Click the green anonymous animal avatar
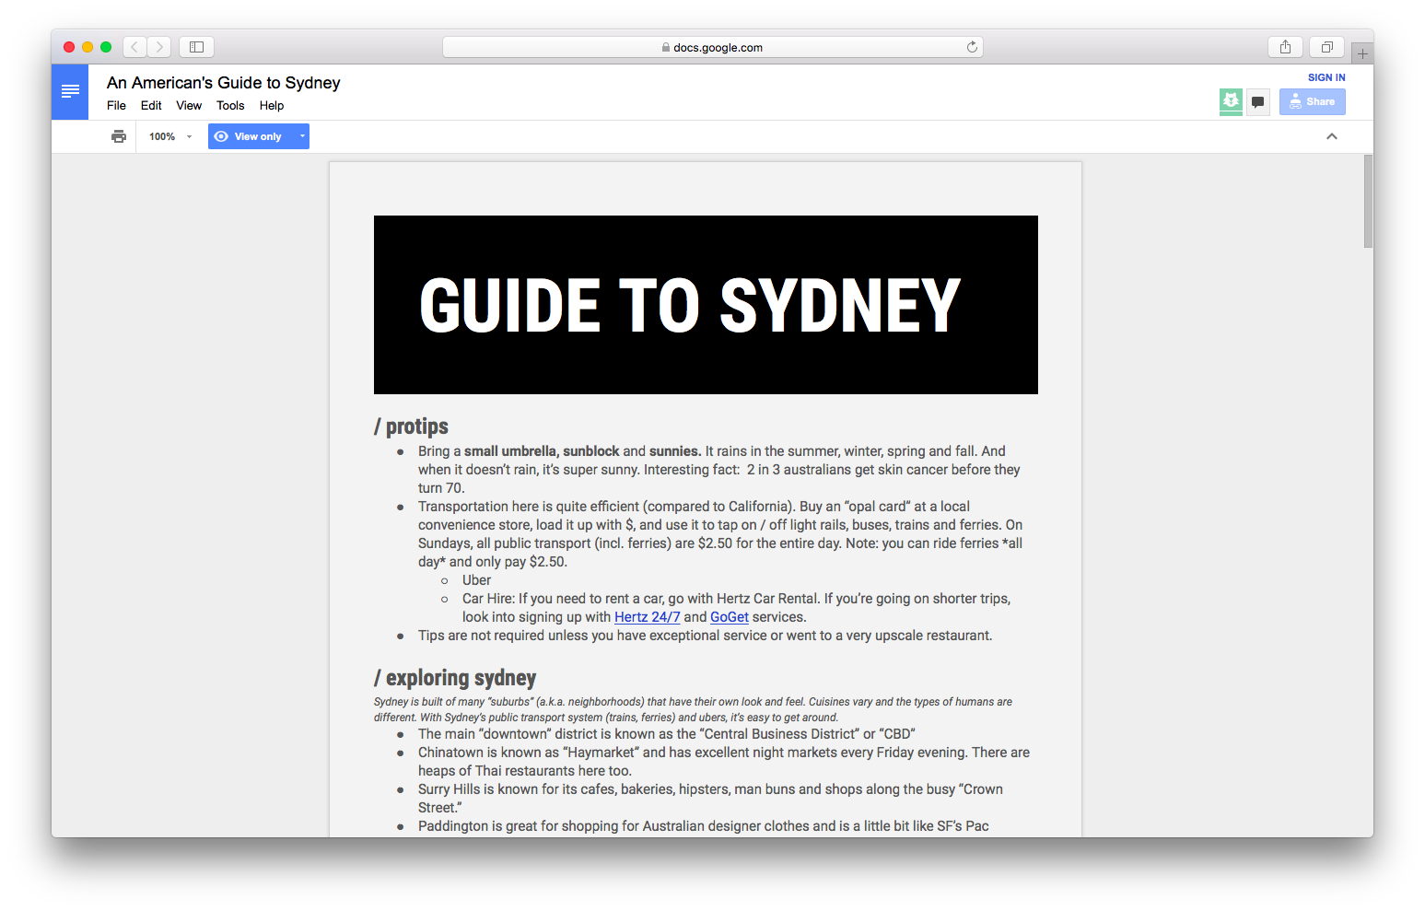1425x911 pixels. pos(1231,101)
